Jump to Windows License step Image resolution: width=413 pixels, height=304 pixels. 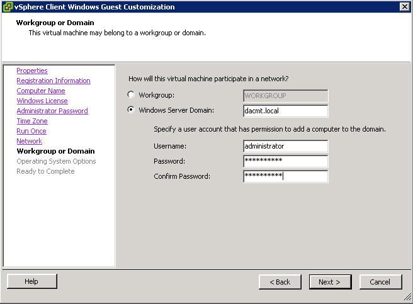(42, 101)
